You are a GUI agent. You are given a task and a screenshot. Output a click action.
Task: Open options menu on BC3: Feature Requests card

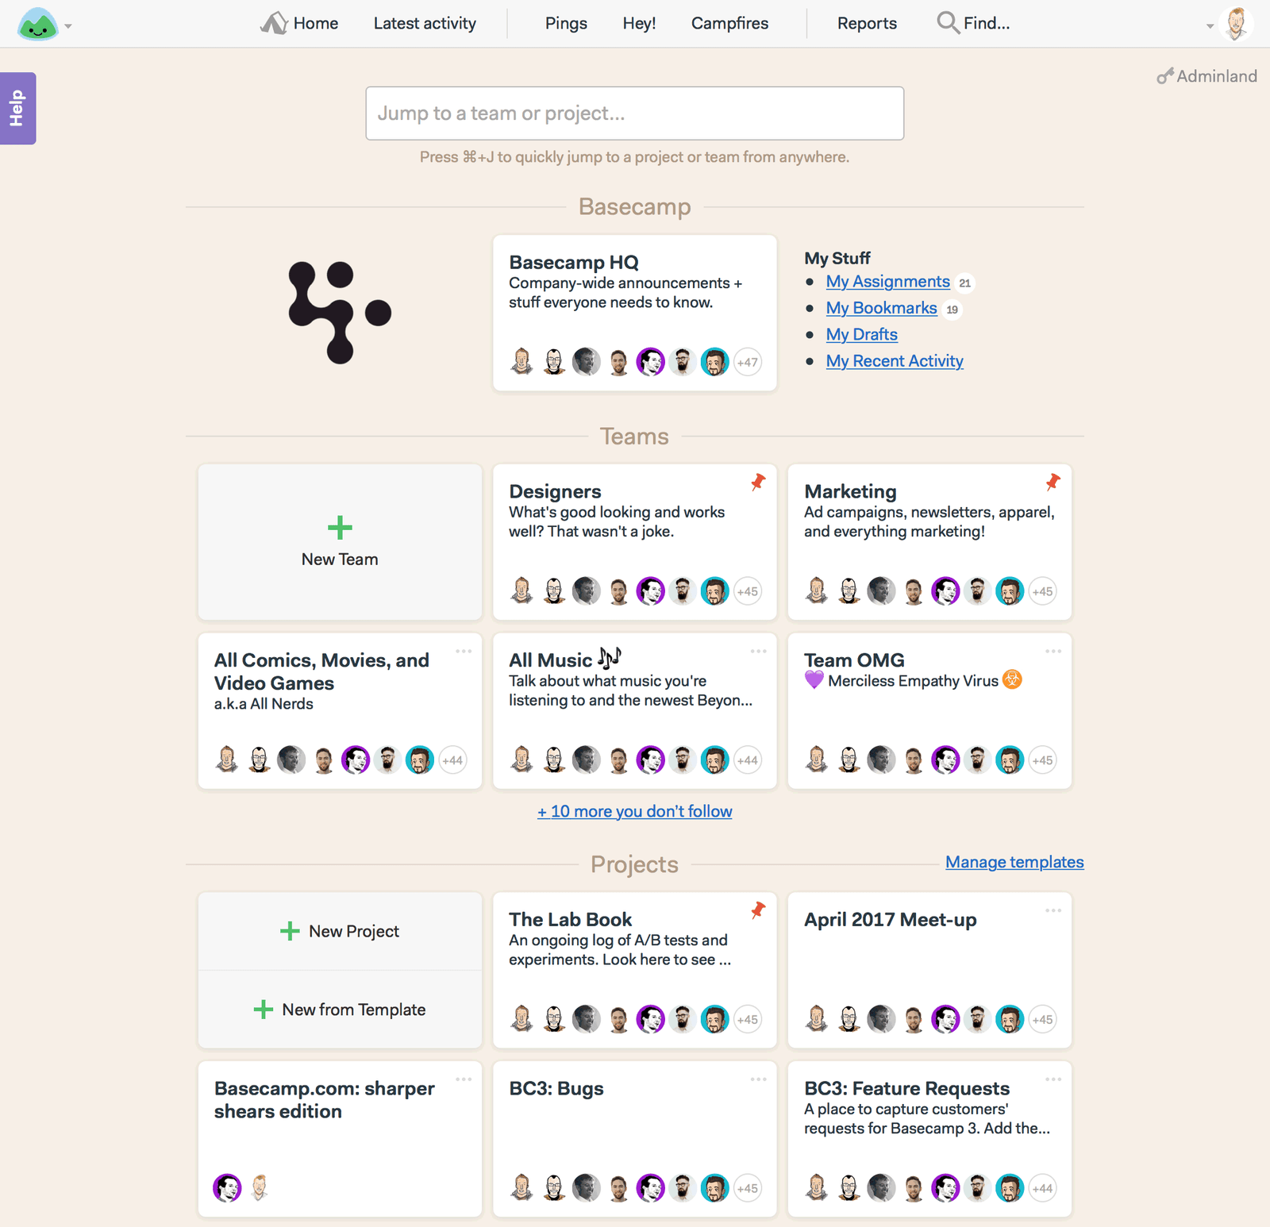(1053, 1079)
